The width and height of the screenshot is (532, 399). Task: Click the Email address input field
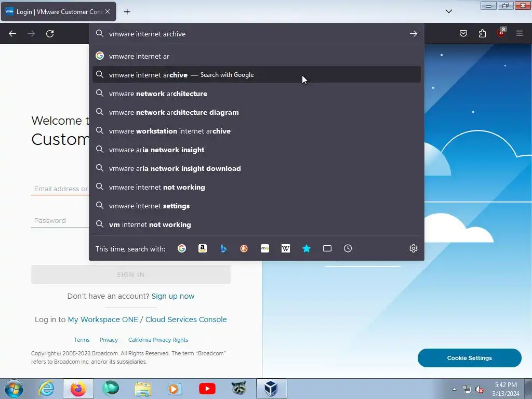point(60,189)
